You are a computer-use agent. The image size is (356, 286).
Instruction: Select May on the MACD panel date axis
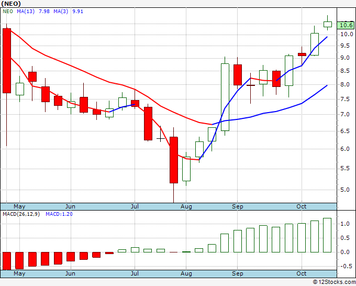[x=19, y=274]
